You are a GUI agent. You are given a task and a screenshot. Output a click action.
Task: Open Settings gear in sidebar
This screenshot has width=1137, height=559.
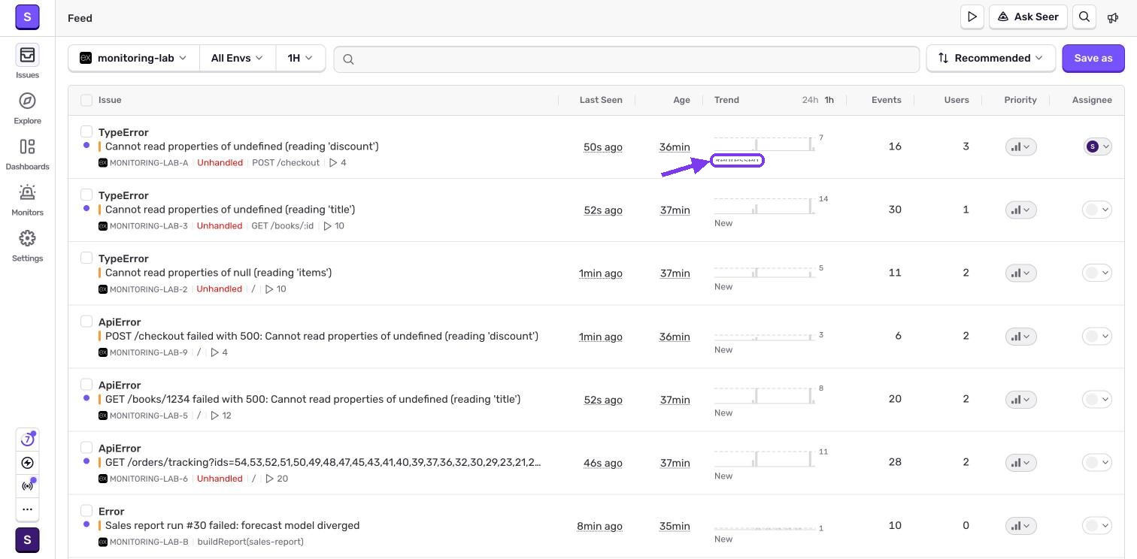pyautogui.click(x=27, y=238)
